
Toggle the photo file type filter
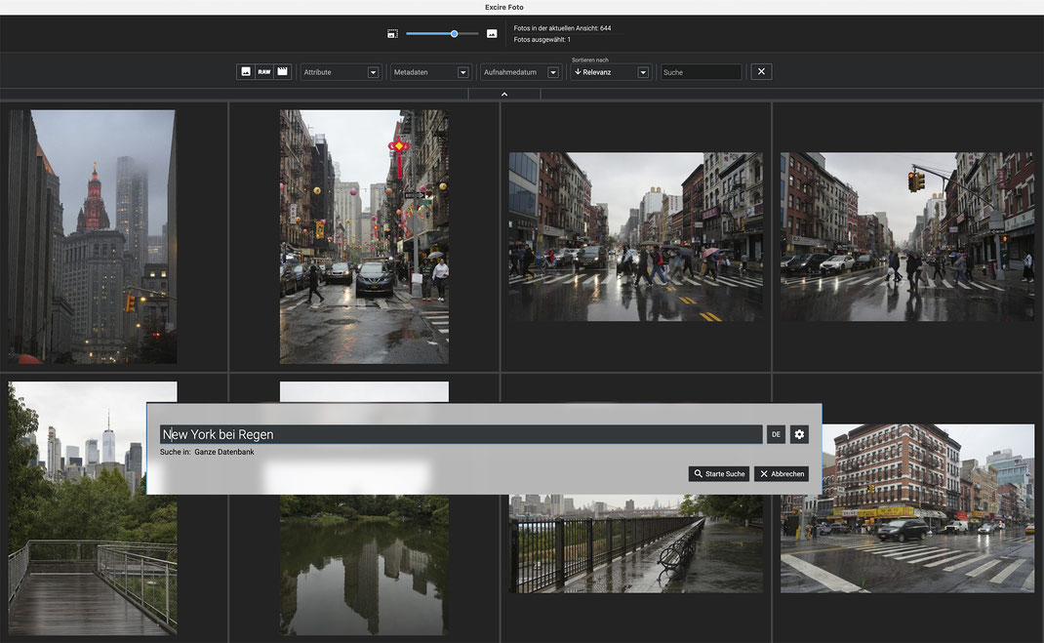click(246, 72)
